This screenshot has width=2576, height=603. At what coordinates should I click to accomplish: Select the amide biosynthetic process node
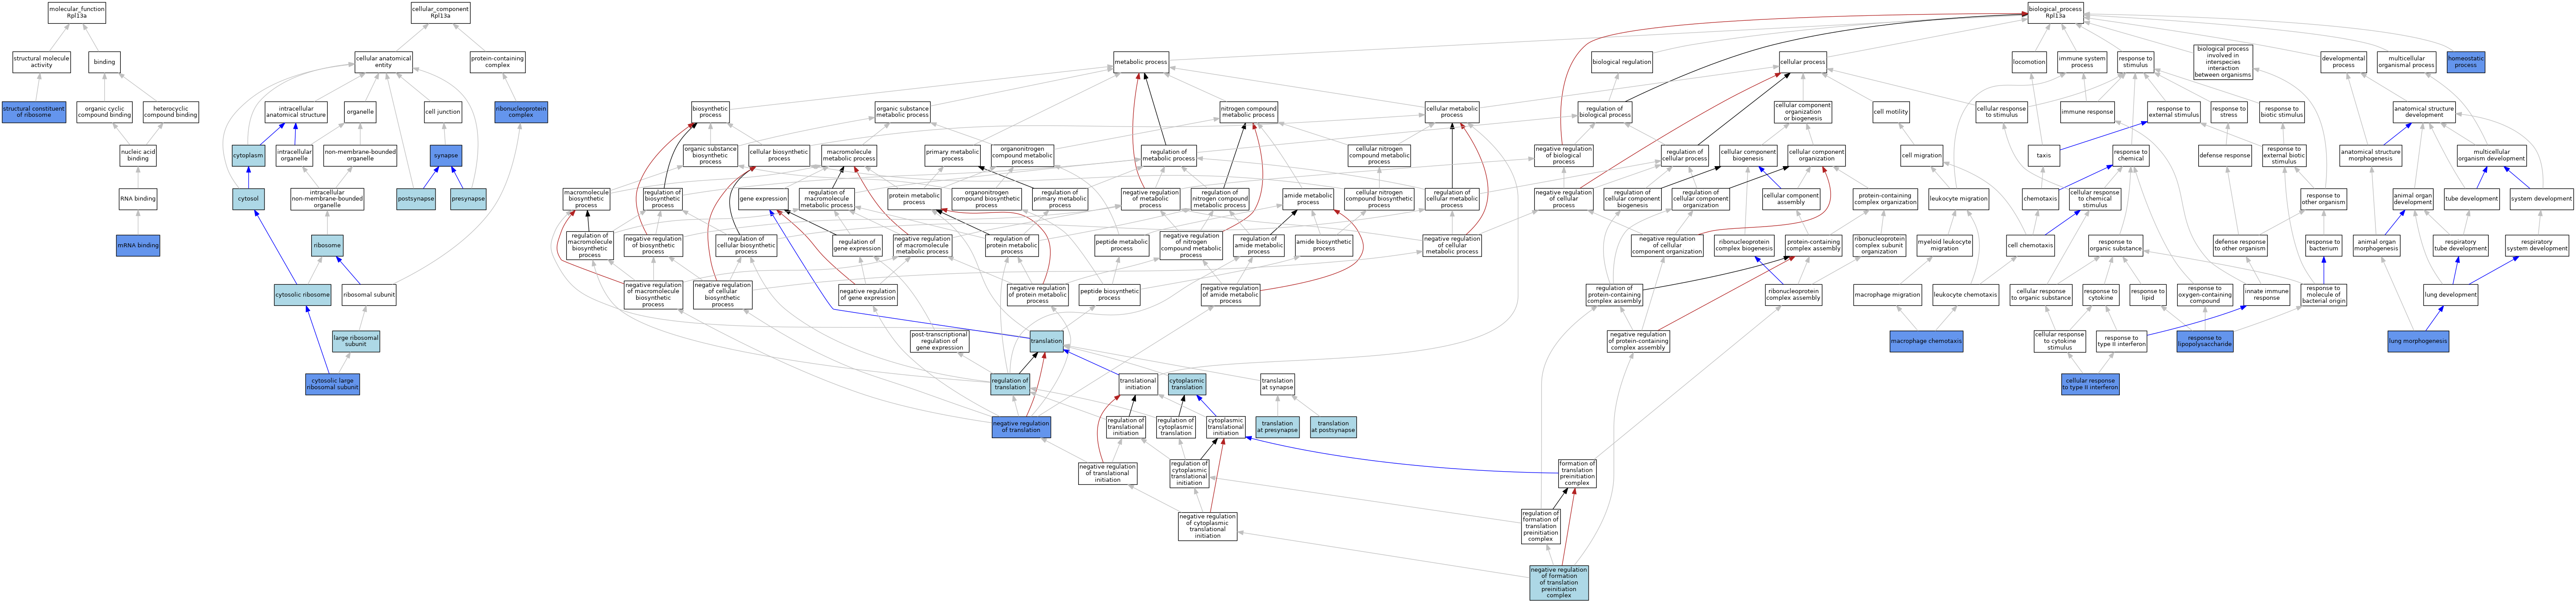coord(1324,245)
